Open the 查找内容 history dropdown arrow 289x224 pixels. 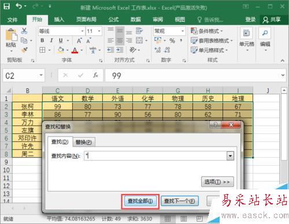(x=230, y=156)
